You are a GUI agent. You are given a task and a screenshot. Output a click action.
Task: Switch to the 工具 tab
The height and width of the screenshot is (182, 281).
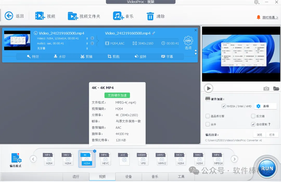click(x=181, y=177)
